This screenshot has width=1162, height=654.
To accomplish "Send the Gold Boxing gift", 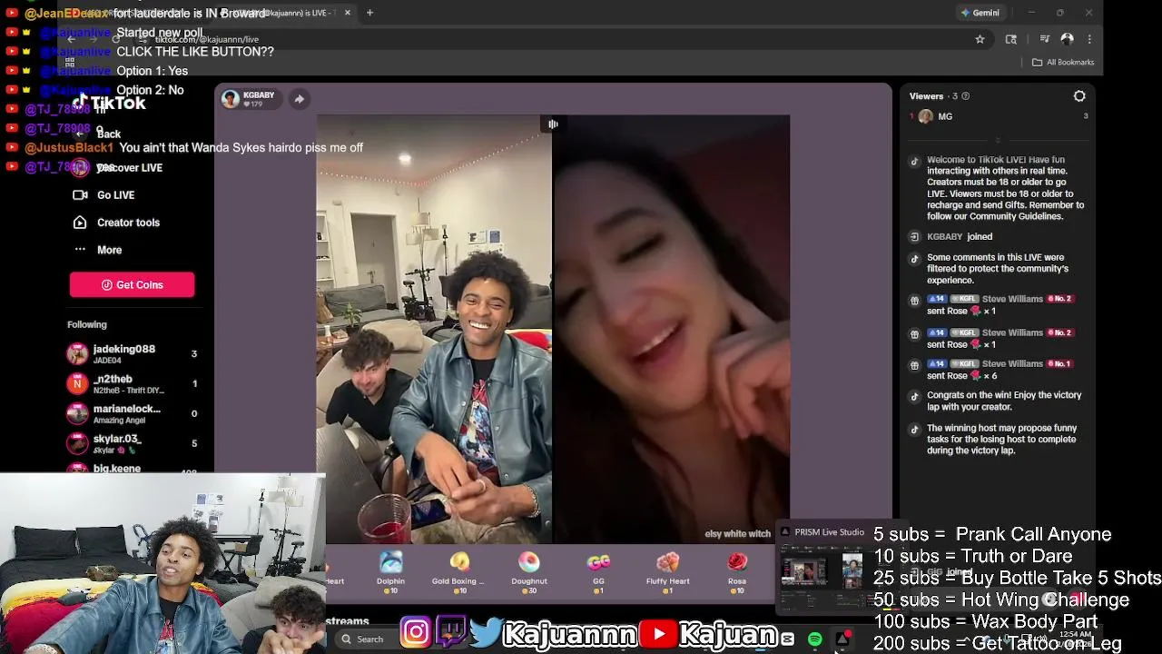I will coord(459,572).
